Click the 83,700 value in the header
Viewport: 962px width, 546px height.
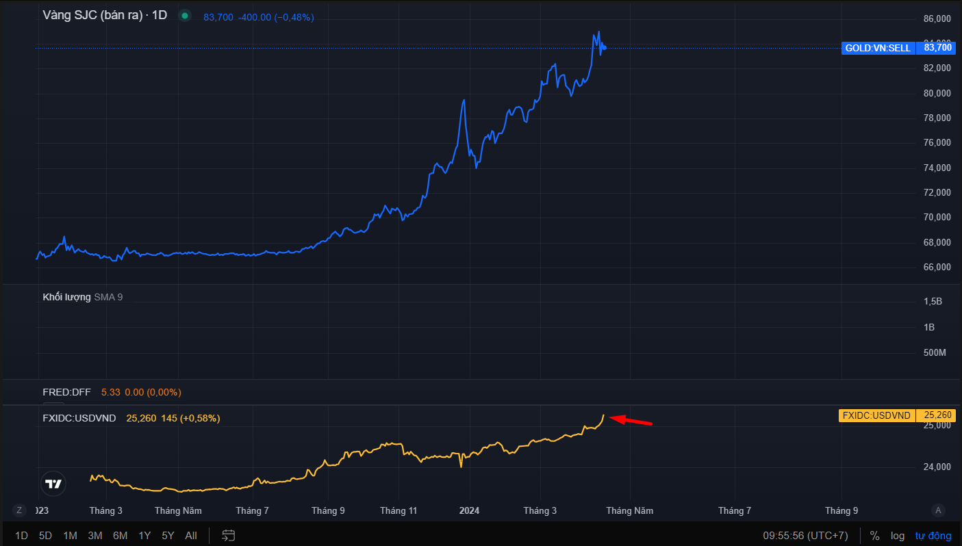218,17
